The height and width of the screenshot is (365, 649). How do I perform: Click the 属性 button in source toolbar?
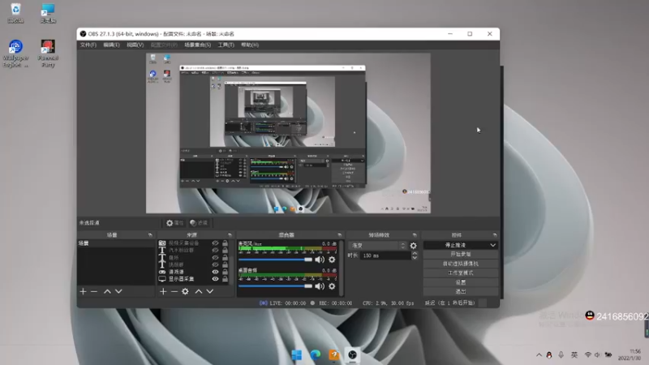pyautogui.click(x=174, y=222)
